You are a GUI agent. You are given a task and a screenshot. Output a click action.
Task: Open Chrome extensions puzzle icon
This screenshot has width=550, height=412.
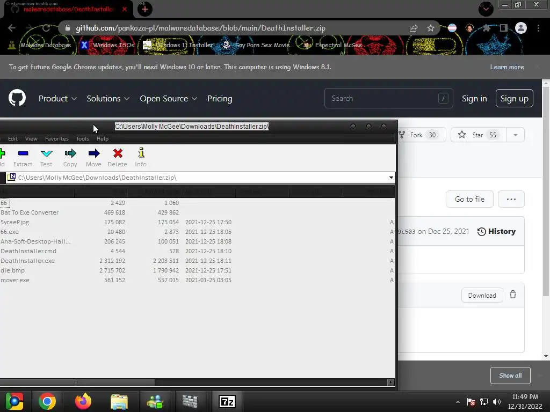[x=487, y=28]
